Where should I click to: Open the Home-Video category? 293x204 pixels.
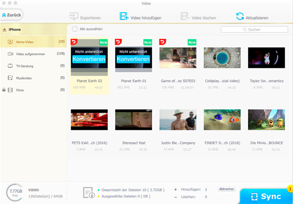pyautogui.click(x=24, y=42)
